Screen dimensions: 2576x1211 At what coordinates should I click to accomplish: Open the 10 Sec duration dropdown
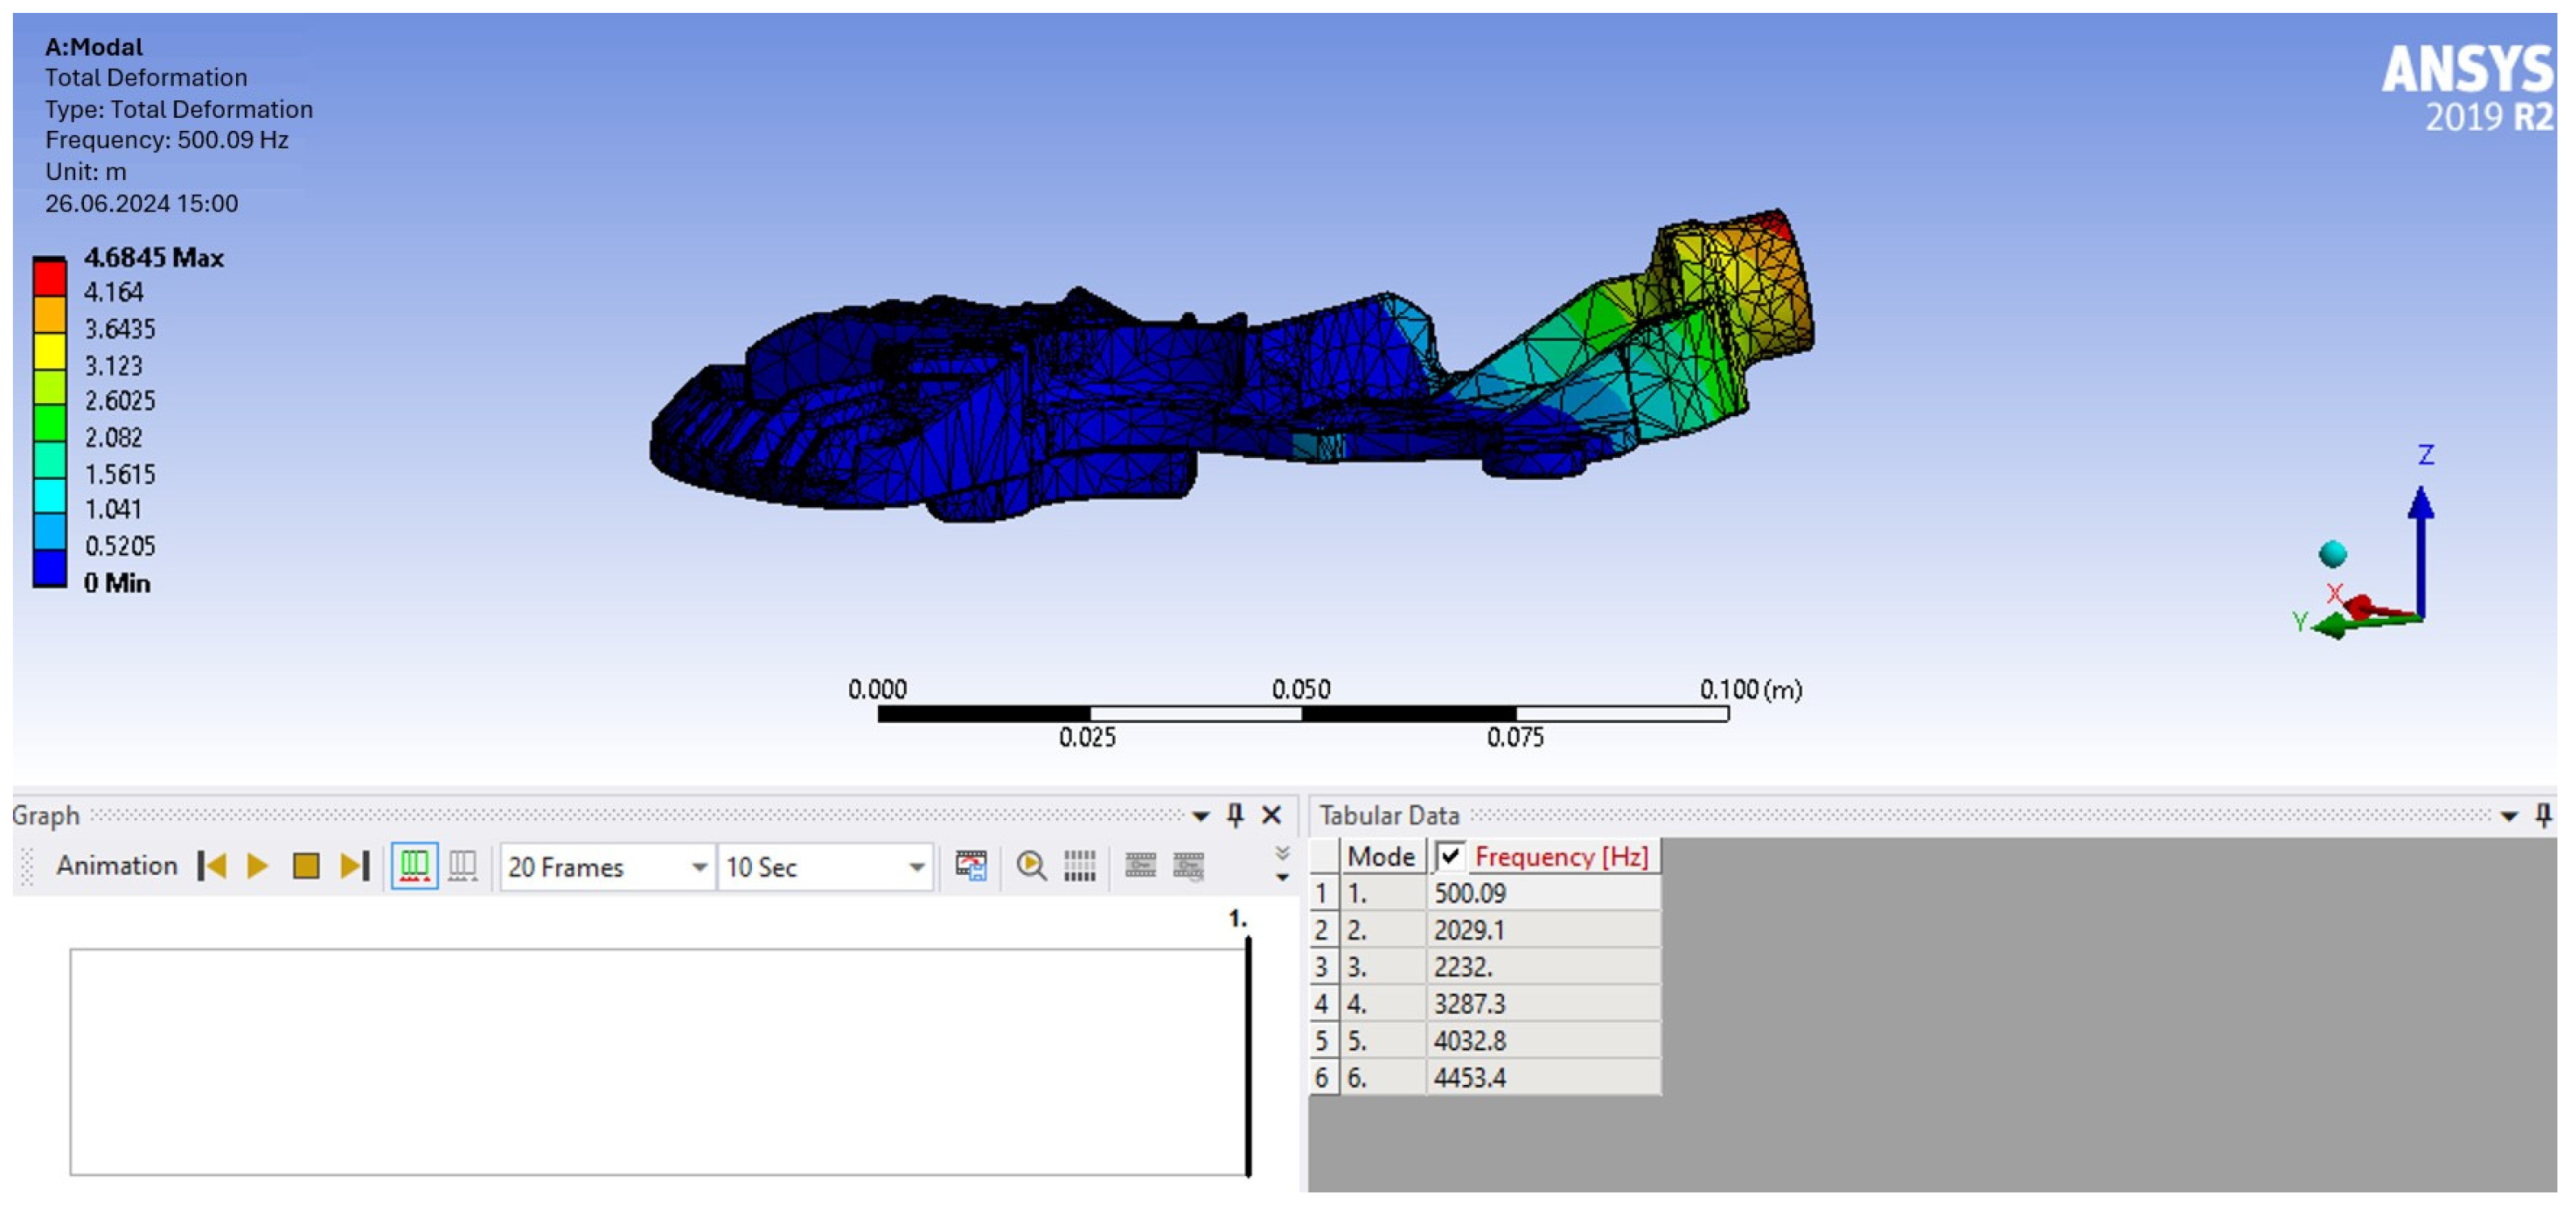coord(916,868)
